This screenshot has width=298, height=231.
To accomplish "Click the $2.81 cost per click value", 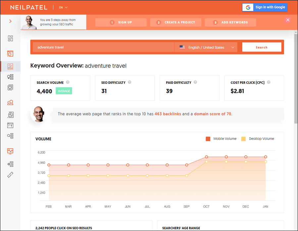I will pyautogui.click(x=237, y=91).
